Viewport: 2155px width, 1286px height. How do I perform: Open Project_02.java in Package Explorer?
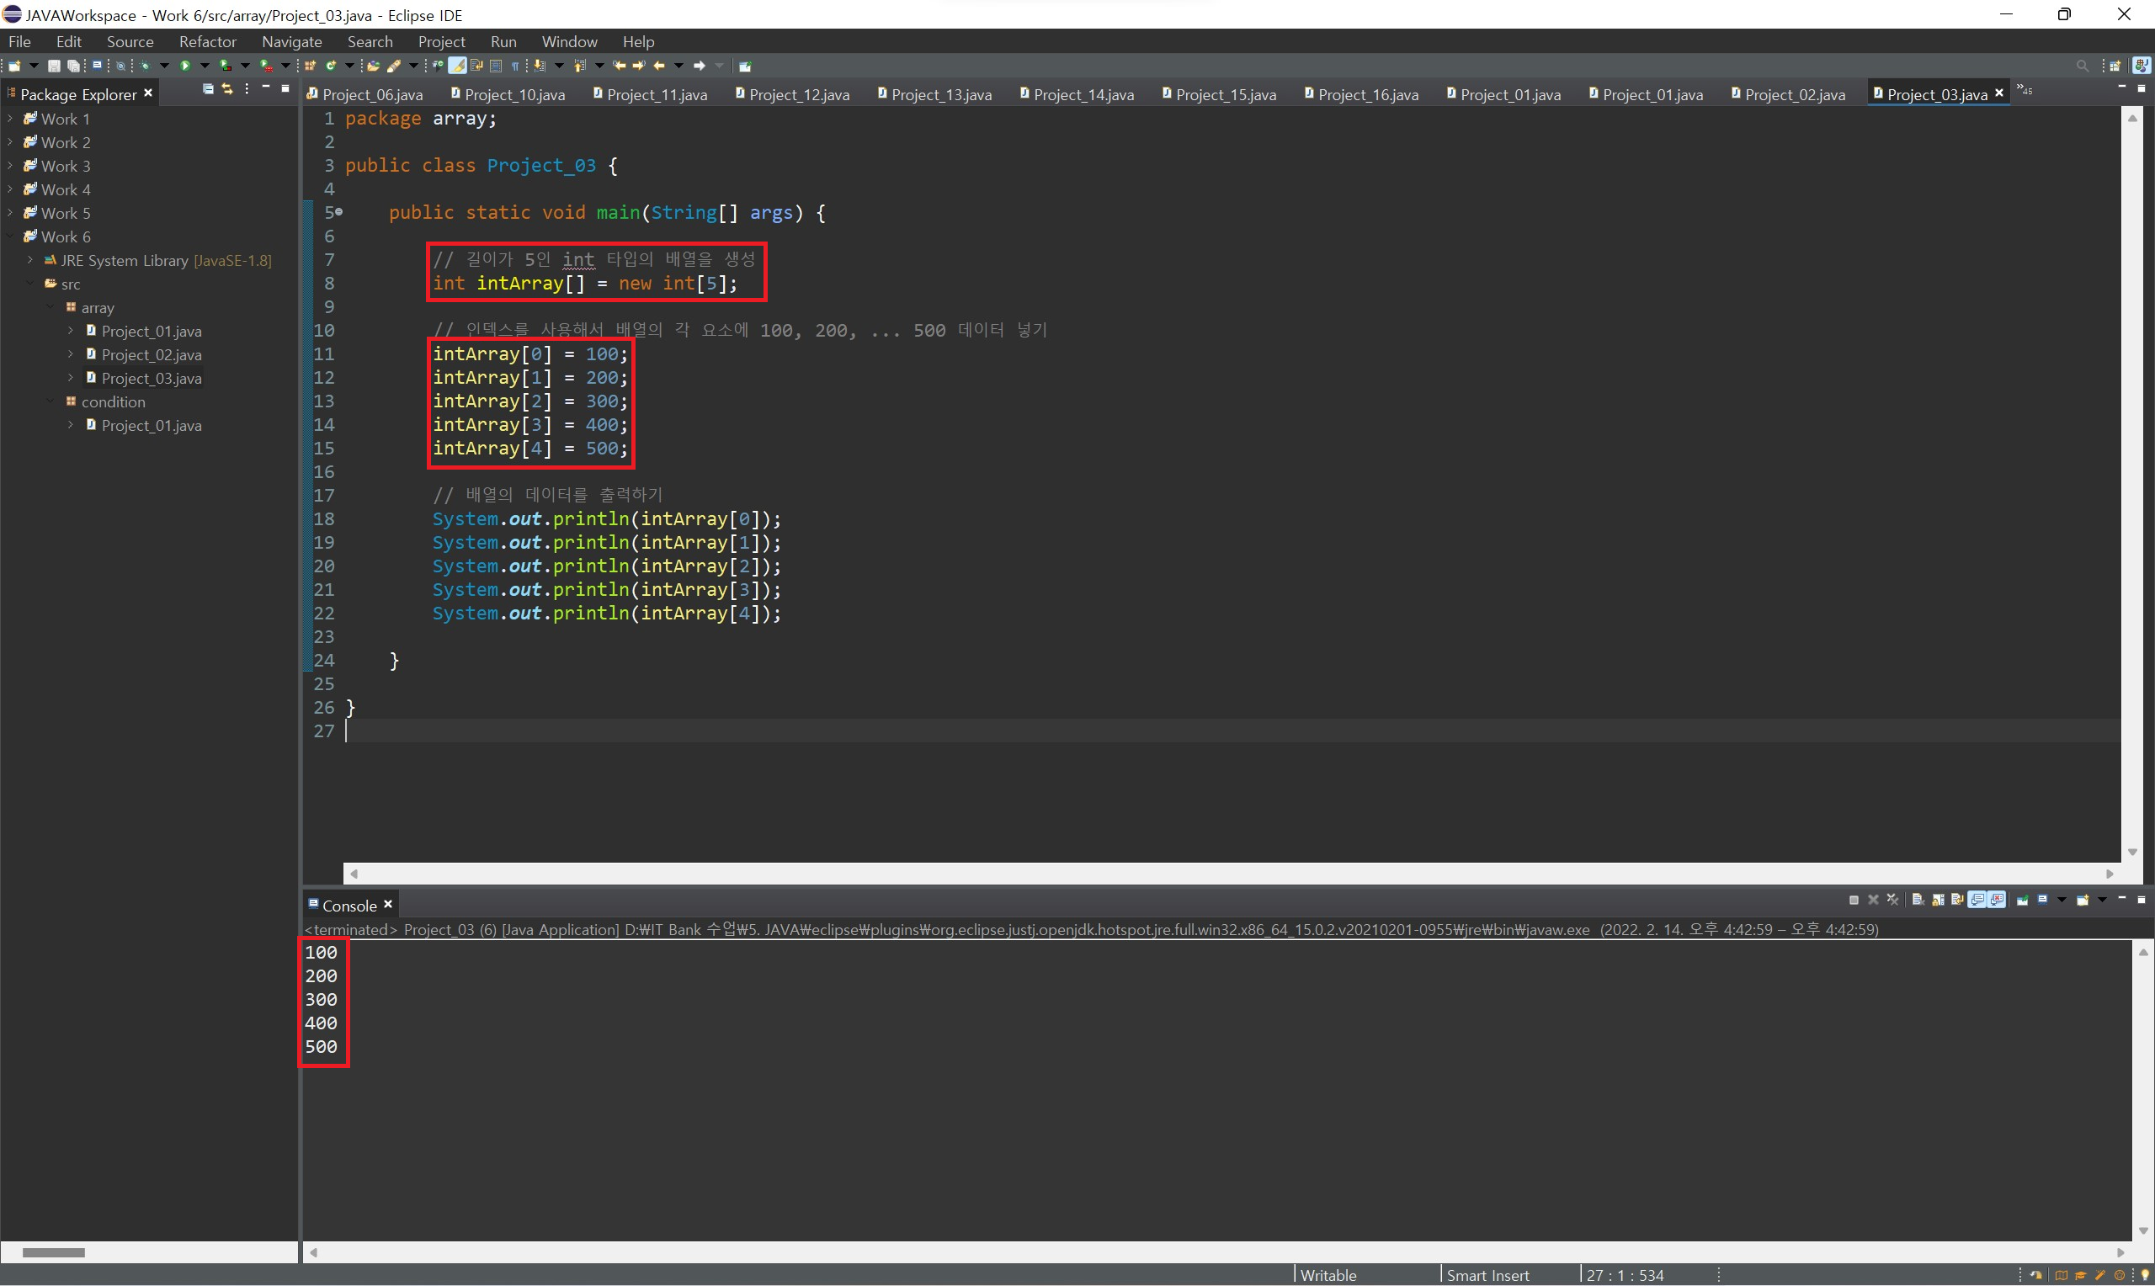(151, 354)
